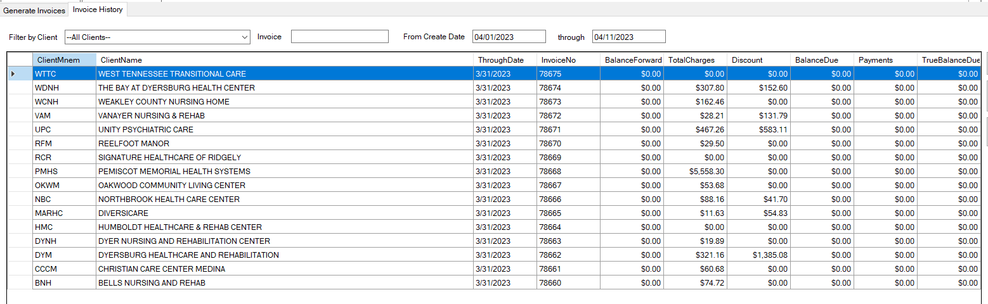Sort by ThroughDate column header

click(x=504, y=60)
